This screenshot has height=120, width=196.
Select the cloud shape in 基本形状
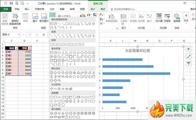click(94, 60)
